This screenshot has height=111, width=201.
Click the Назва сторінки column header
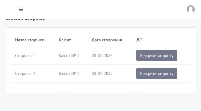(30, 40)
